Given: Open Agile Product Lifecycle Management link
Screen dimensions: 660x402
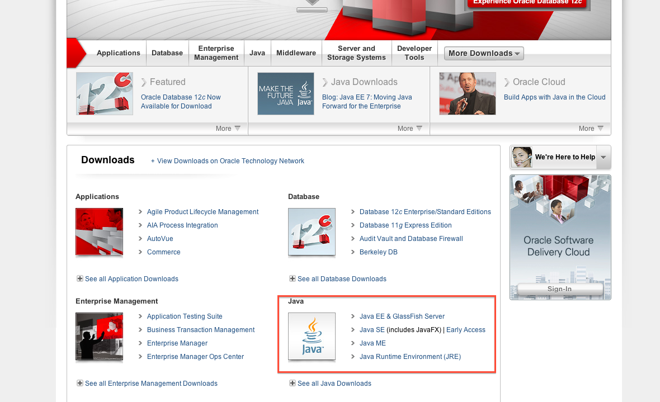Looking at the screenshot, I should pos(203,212).
